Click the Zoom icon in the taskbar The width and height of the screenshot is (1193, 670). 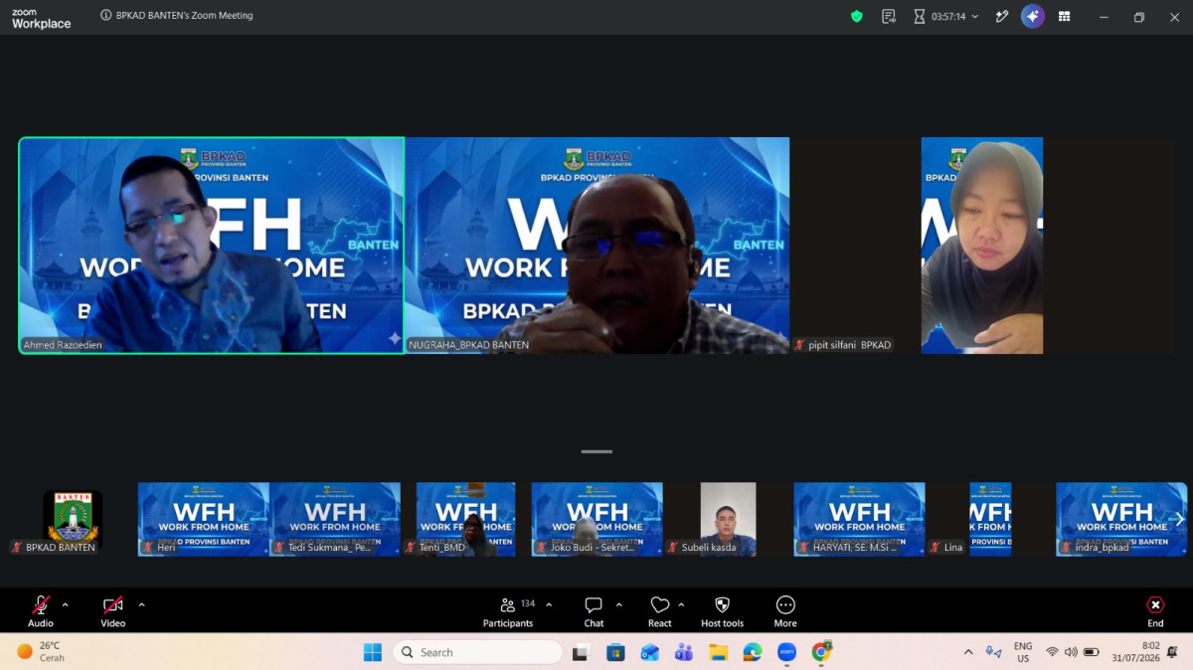pyautogui.click(x=786, y=652)
